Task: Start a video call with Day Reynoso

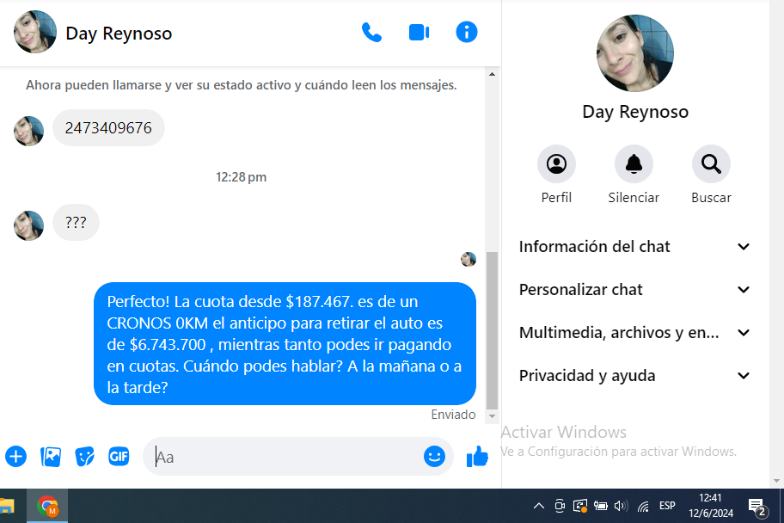Action: pos(419,33)
